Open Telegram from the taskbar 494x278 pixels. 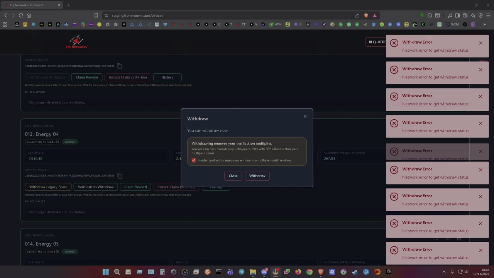click(241, 272)
